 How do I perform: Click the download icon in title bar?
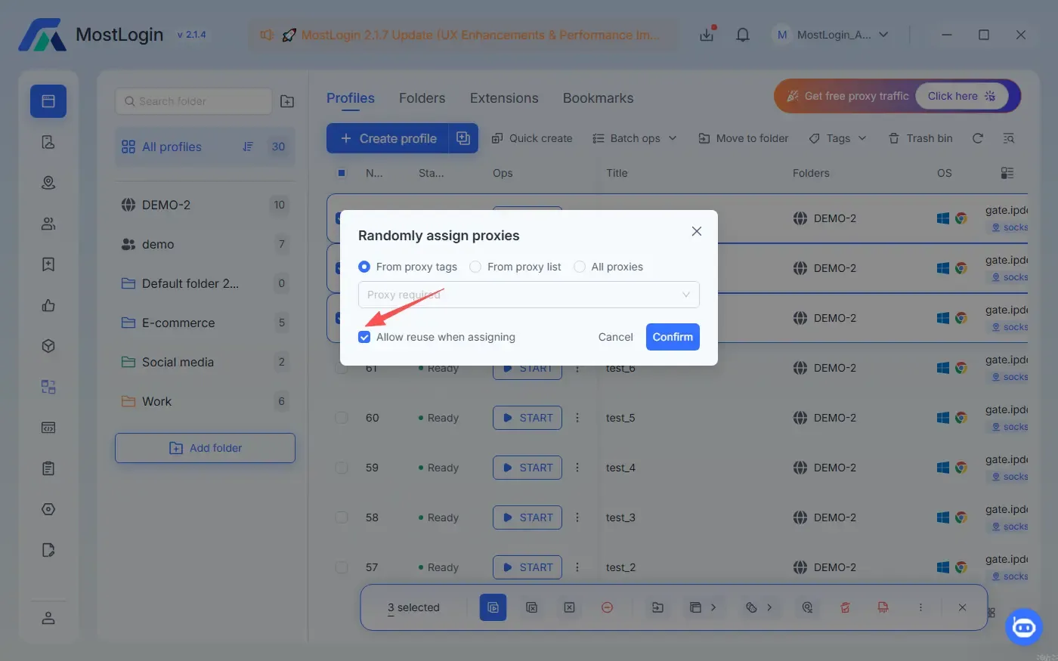tap(707, 35)
